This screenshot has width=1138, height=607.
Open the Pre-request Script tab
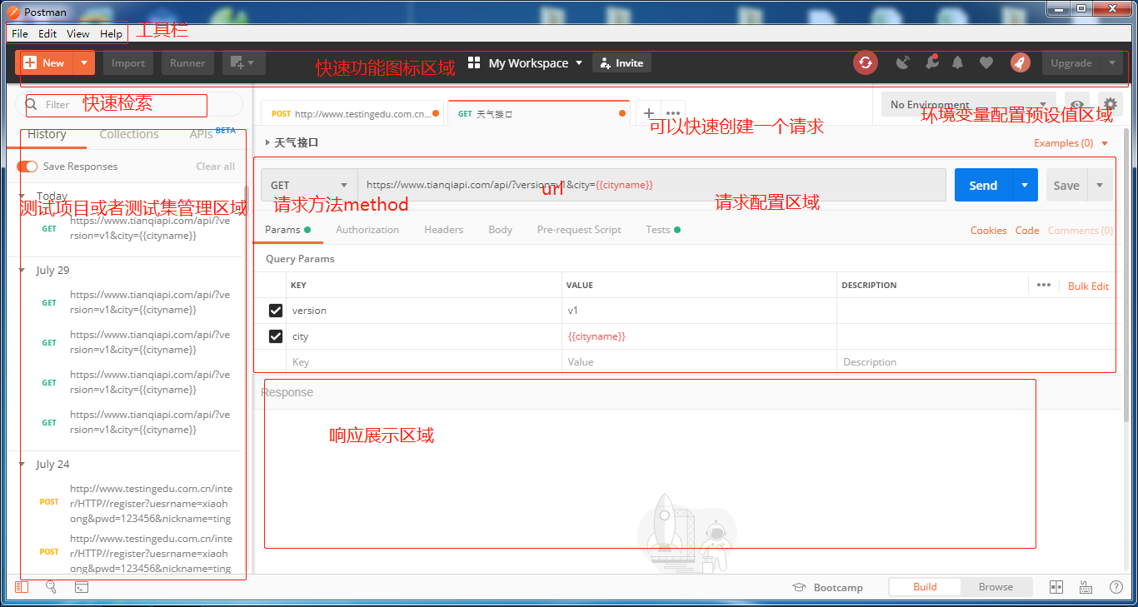click(579, 230)
